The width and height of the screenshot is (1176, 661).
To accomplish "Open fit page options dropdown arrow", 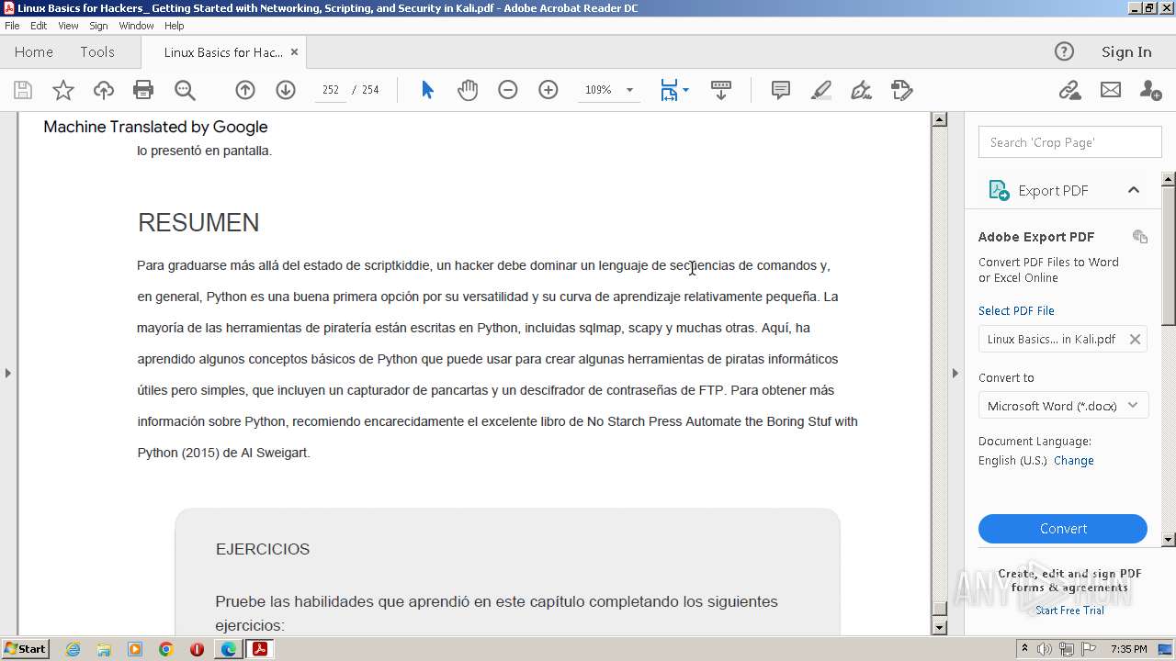I will coord(685,90).
